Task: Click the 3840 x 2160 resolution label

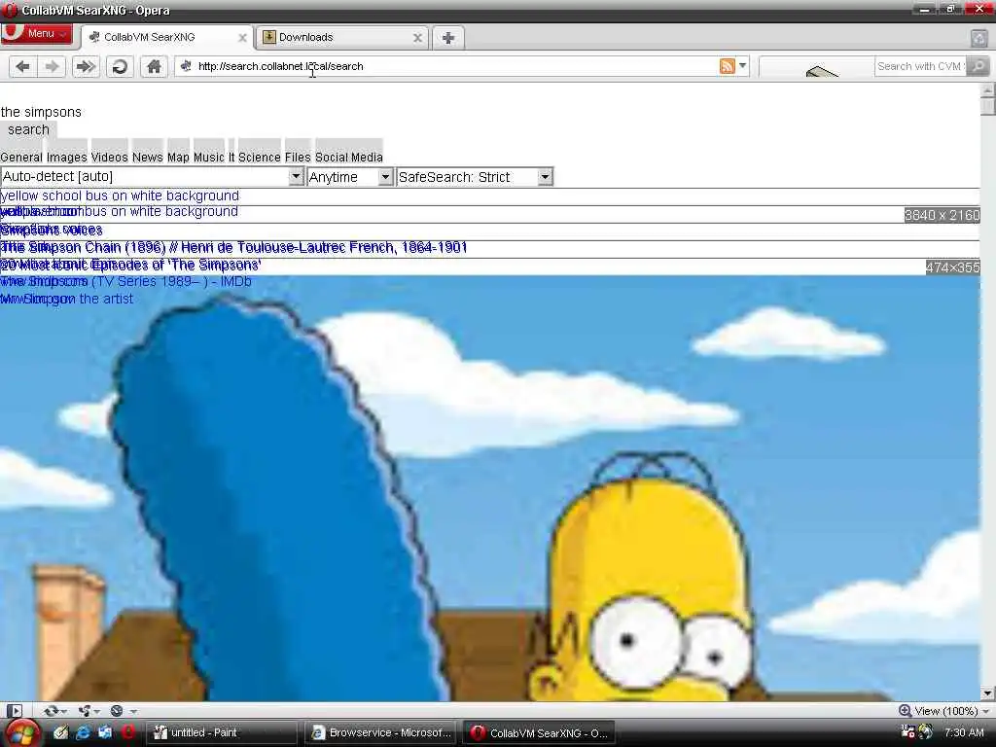Action: pos(942,215)
